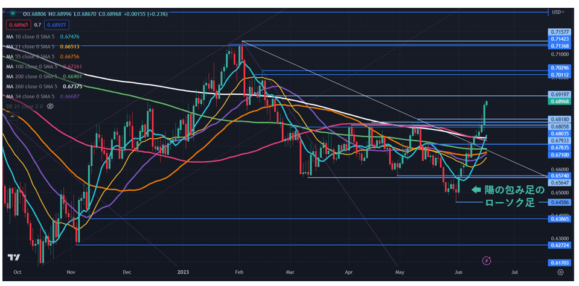Click the 0.68180 price label
Screen dimensions: 579x286
tap(558, 120)
